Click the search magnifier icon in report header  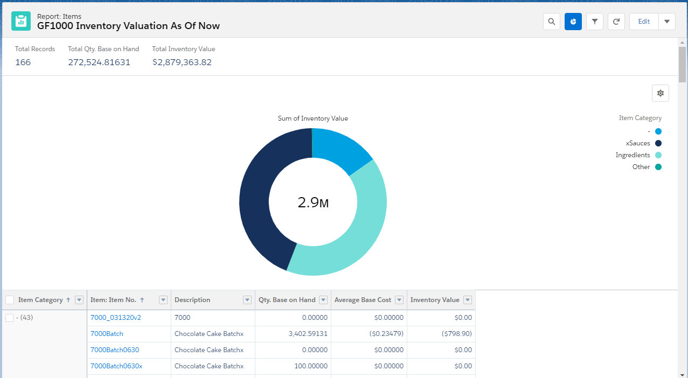pos(551,22)
